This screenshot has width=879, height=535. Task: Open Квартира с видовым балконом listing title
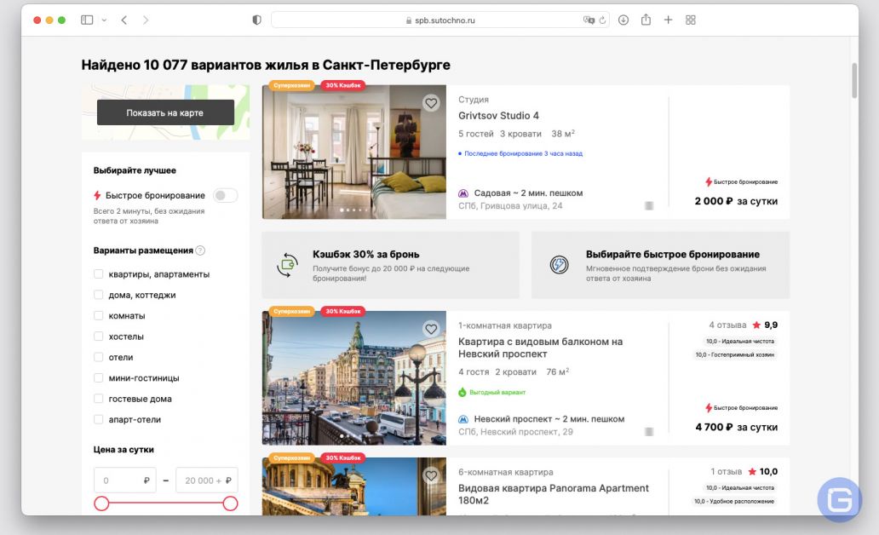coord(540,348)
